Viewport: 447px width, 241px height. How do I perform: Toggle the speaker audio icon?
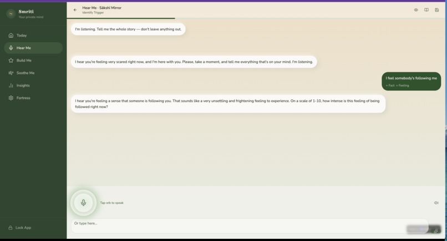click(x=436, y=203)
